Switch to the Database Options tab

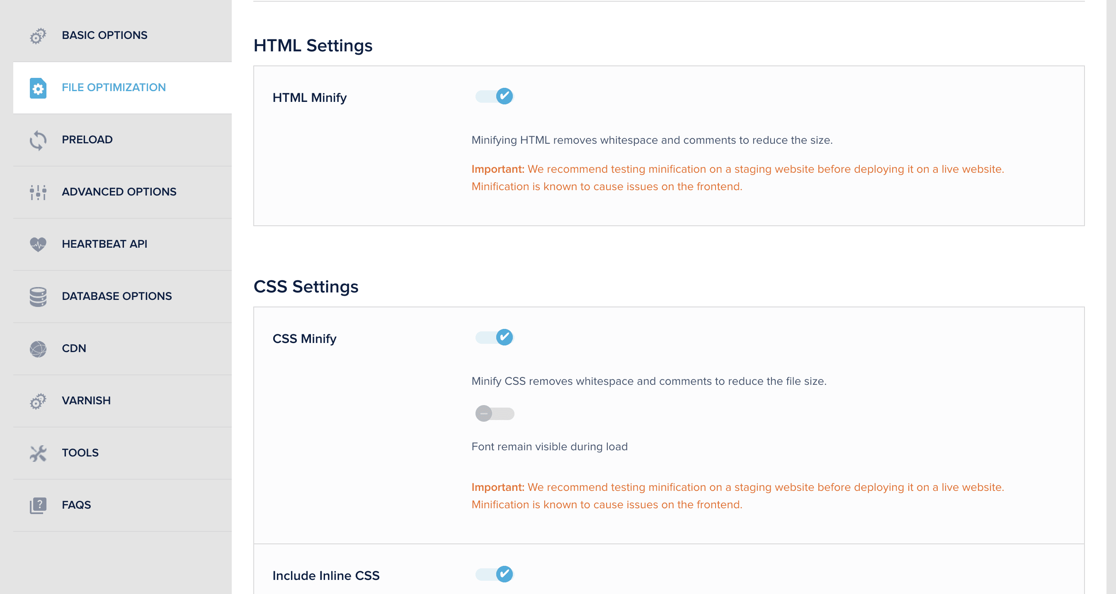pyautogui.click(x=116, y=296)
